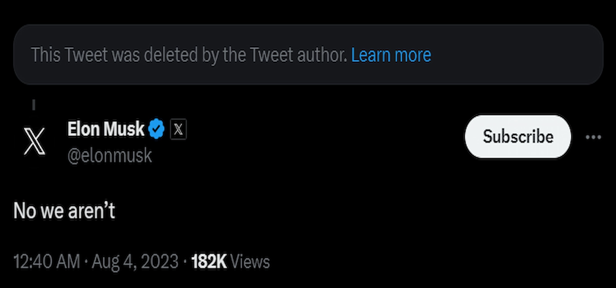Select the Aug 4, 2023 date
Viewport: 616px width, 288px height.
click(135, 262)
